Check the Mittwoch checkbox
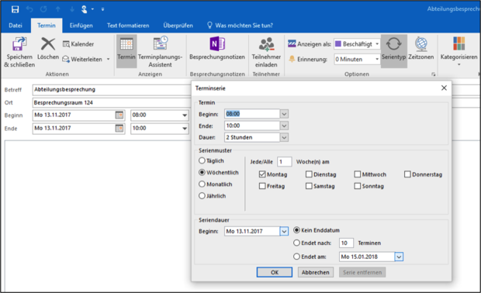This screenshot has height=293, width=481. coord(358,174)
